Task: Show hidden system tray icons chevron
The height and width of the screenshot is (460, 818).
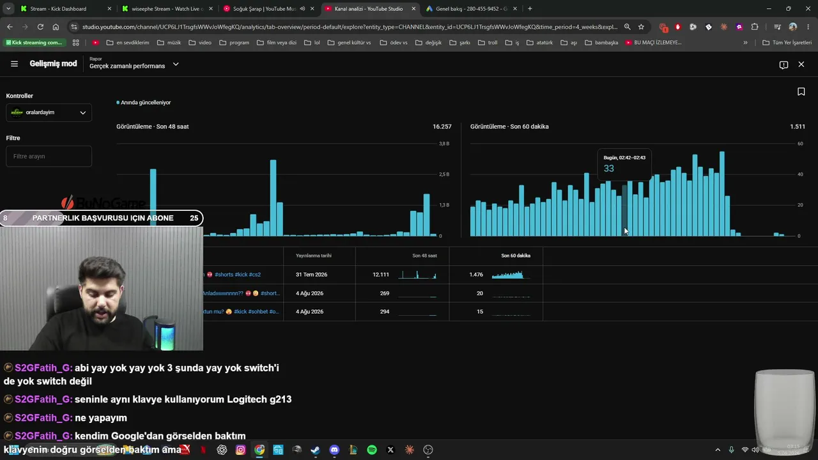Action: (718, 450)
